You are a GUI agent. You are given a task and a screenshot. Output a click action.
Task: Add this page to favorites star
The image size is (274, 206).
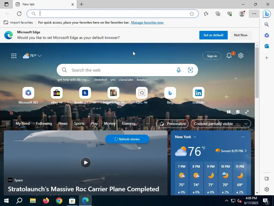click(192, 14)
